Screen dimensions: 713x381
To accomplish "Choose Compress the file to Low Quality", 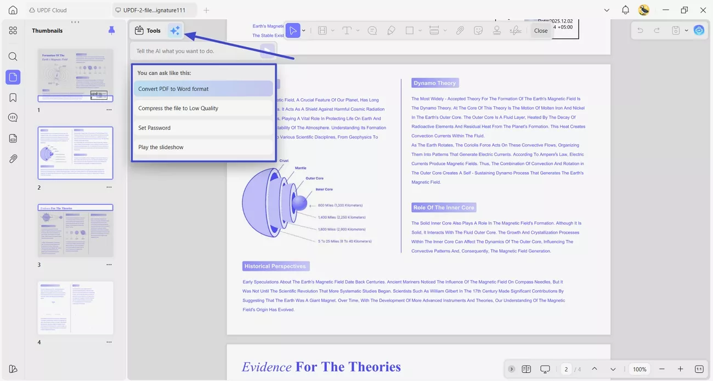I will pyautogui.click(x=203, y=108).
